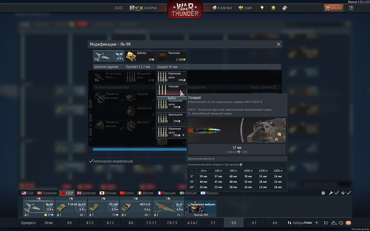Select Як-9К in crew slot 1
Image resolution: width=370 pixels, height=231 pixels.
(x=39, y=207)
